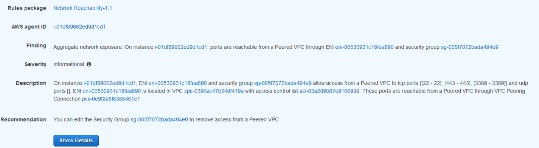Select the Informational severity text
The width and height of the screenshot is (539, 148).
pos(68,64)
